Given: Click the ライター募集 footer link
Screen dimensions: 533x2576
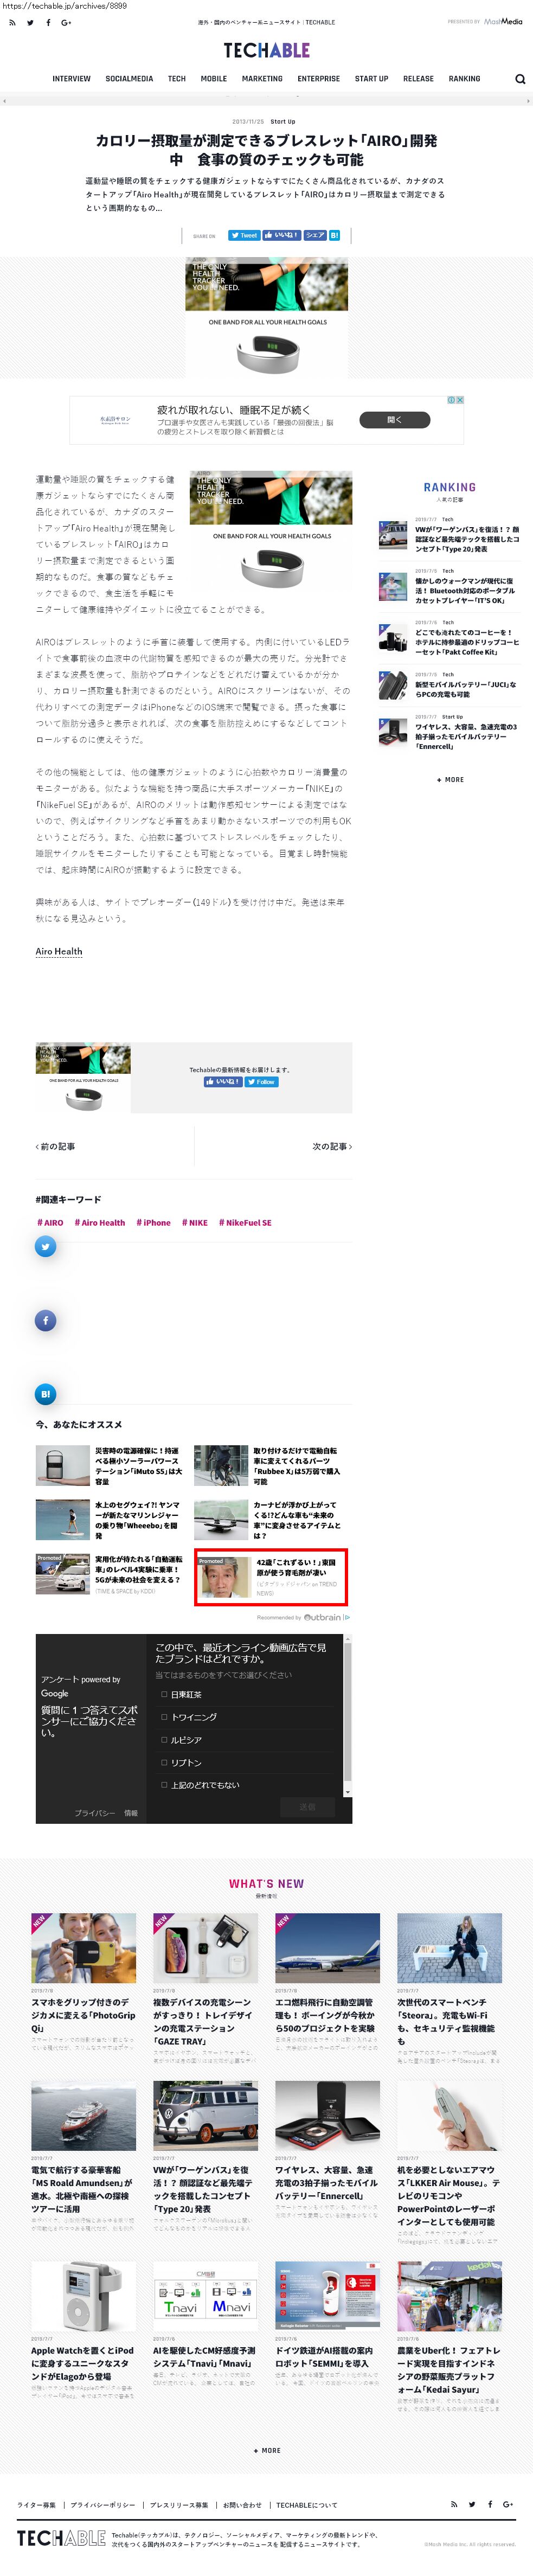Looking at the screenshot, I should [x=37, y=2505].
